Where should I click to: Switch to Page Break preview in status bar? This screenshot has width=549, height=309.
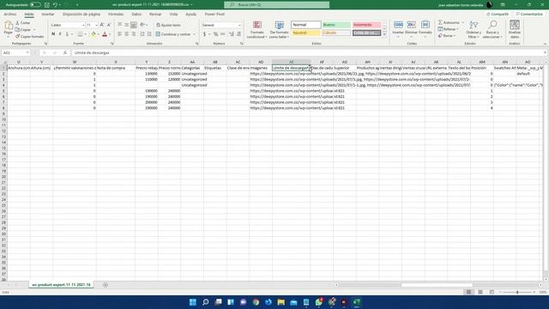[x=492, y=292]
